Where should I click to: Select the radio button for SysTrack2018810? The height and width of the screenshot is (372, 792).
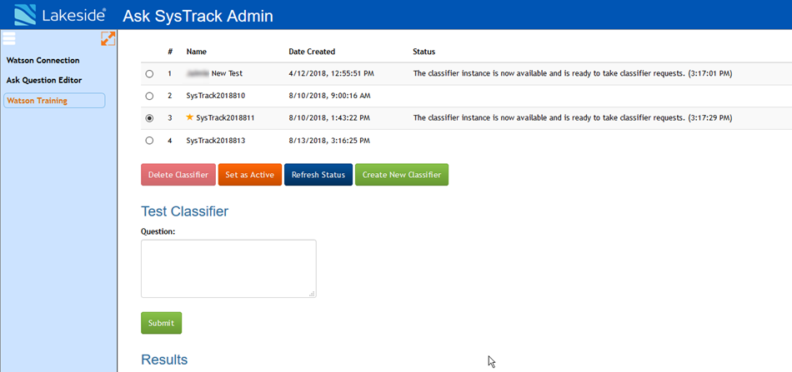tap(149, 96)
